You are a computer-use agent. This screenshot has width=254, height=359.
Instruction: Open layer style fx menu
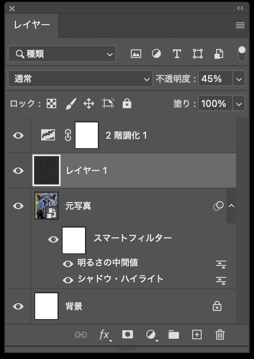click(x=105, y=335)
